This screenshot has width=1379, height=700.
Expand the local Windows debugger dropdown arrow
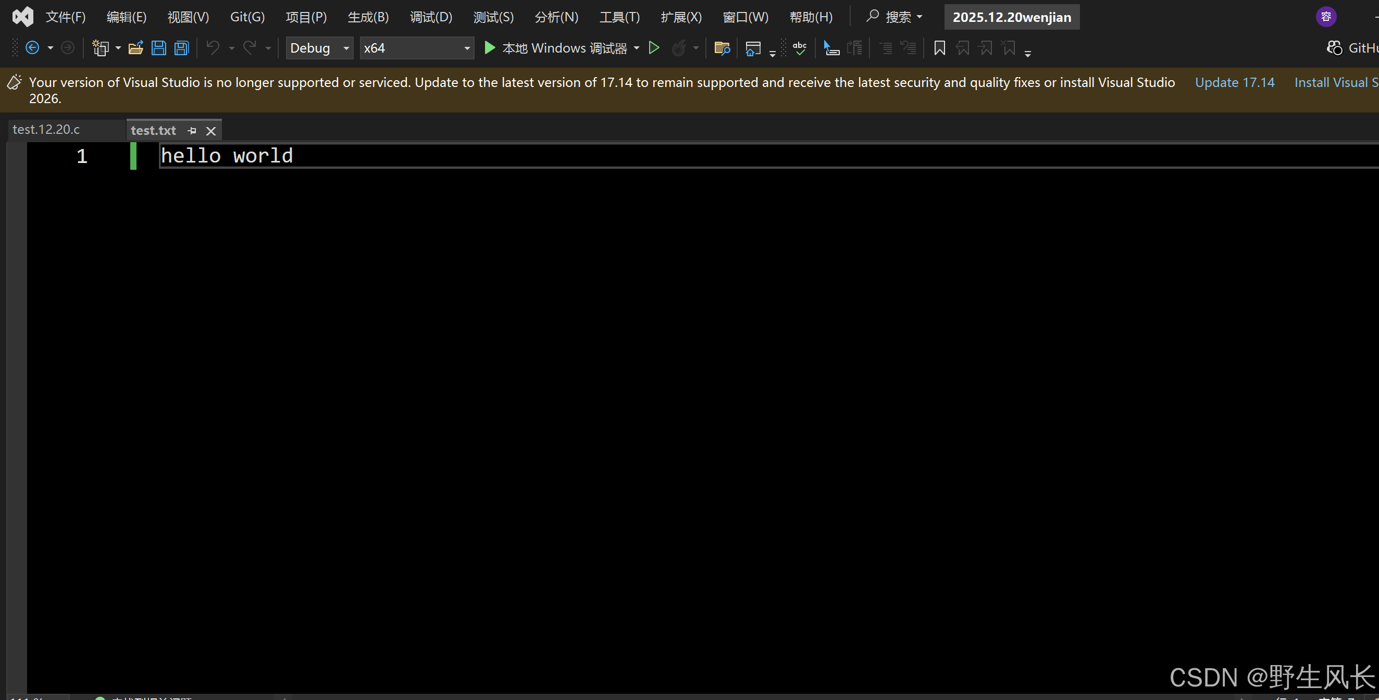[x=637, y=48]
